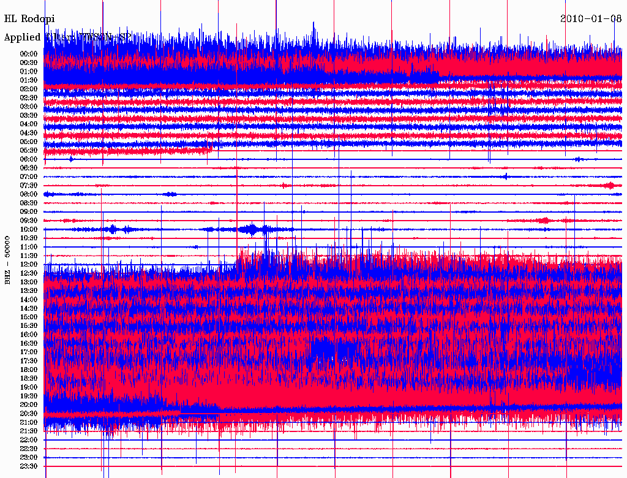Click the 2010-01-08 date label

[x=591, y=18]
